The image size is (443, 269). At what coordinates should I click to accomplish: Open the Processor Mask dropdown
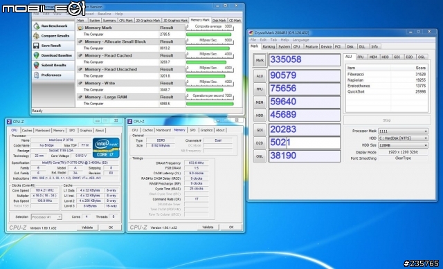[x=403, y=131]
